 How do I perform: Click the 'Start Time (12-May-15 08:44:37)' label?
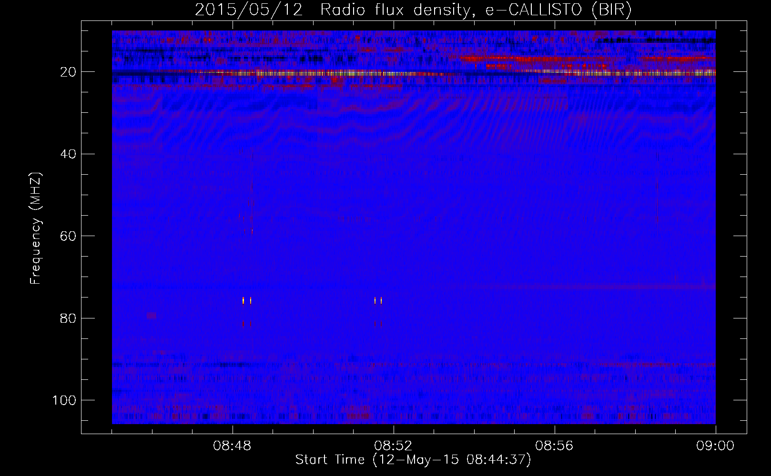(x=413, y=460)
